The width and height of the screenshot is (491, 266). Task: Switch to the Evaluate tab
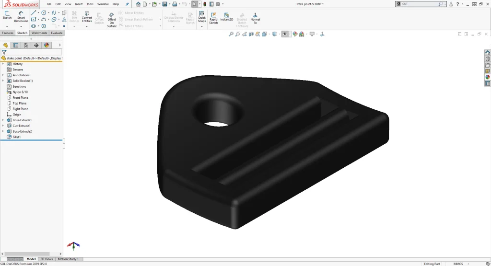[57, 33]
